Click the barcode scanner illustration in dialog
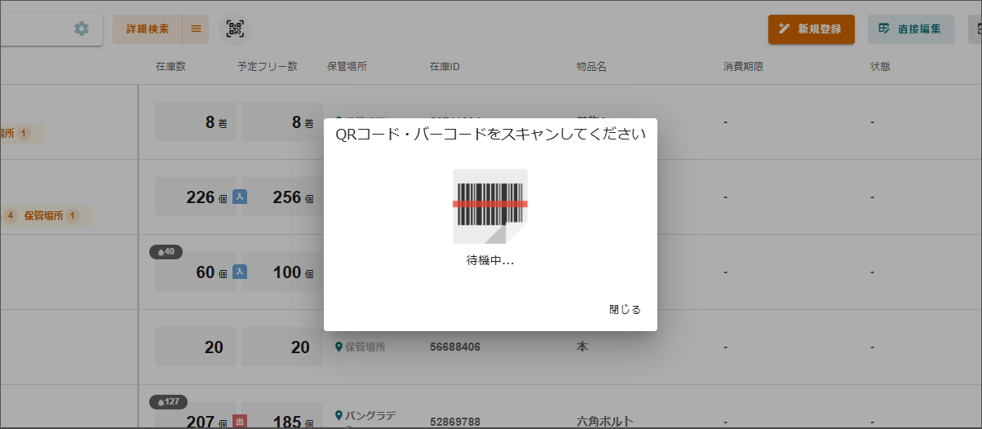The height and width of the screenshot is (429, 982). tap(490, 206)
